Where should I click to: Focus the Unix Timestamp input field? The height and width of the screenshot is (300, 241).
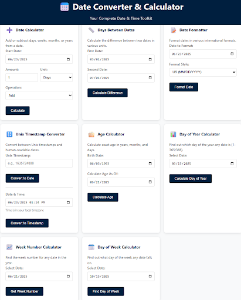(39, 163)
